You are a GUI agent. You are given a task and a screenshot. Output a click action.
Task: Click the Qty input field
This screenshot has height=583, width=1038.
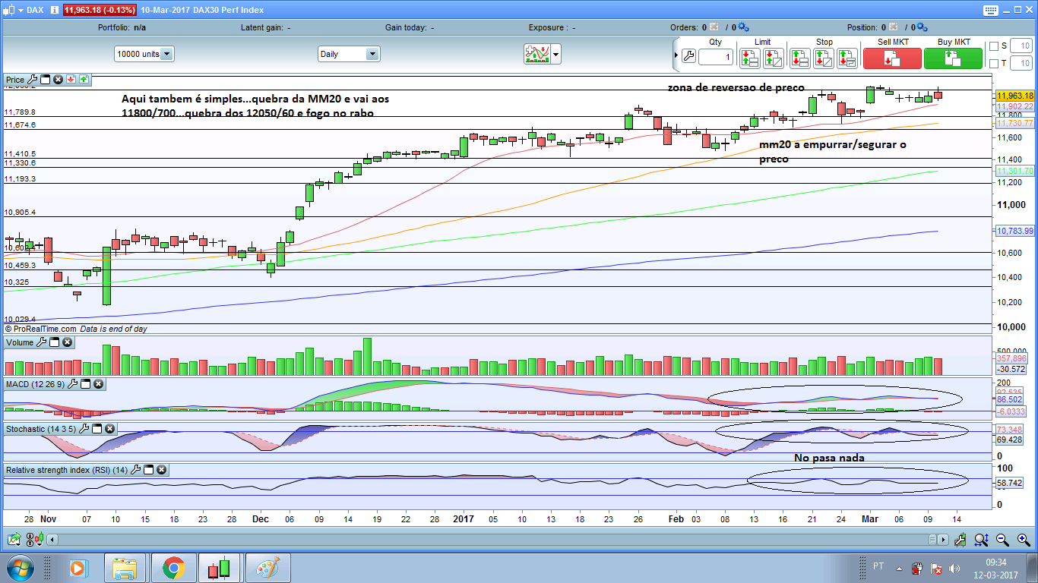716,57
